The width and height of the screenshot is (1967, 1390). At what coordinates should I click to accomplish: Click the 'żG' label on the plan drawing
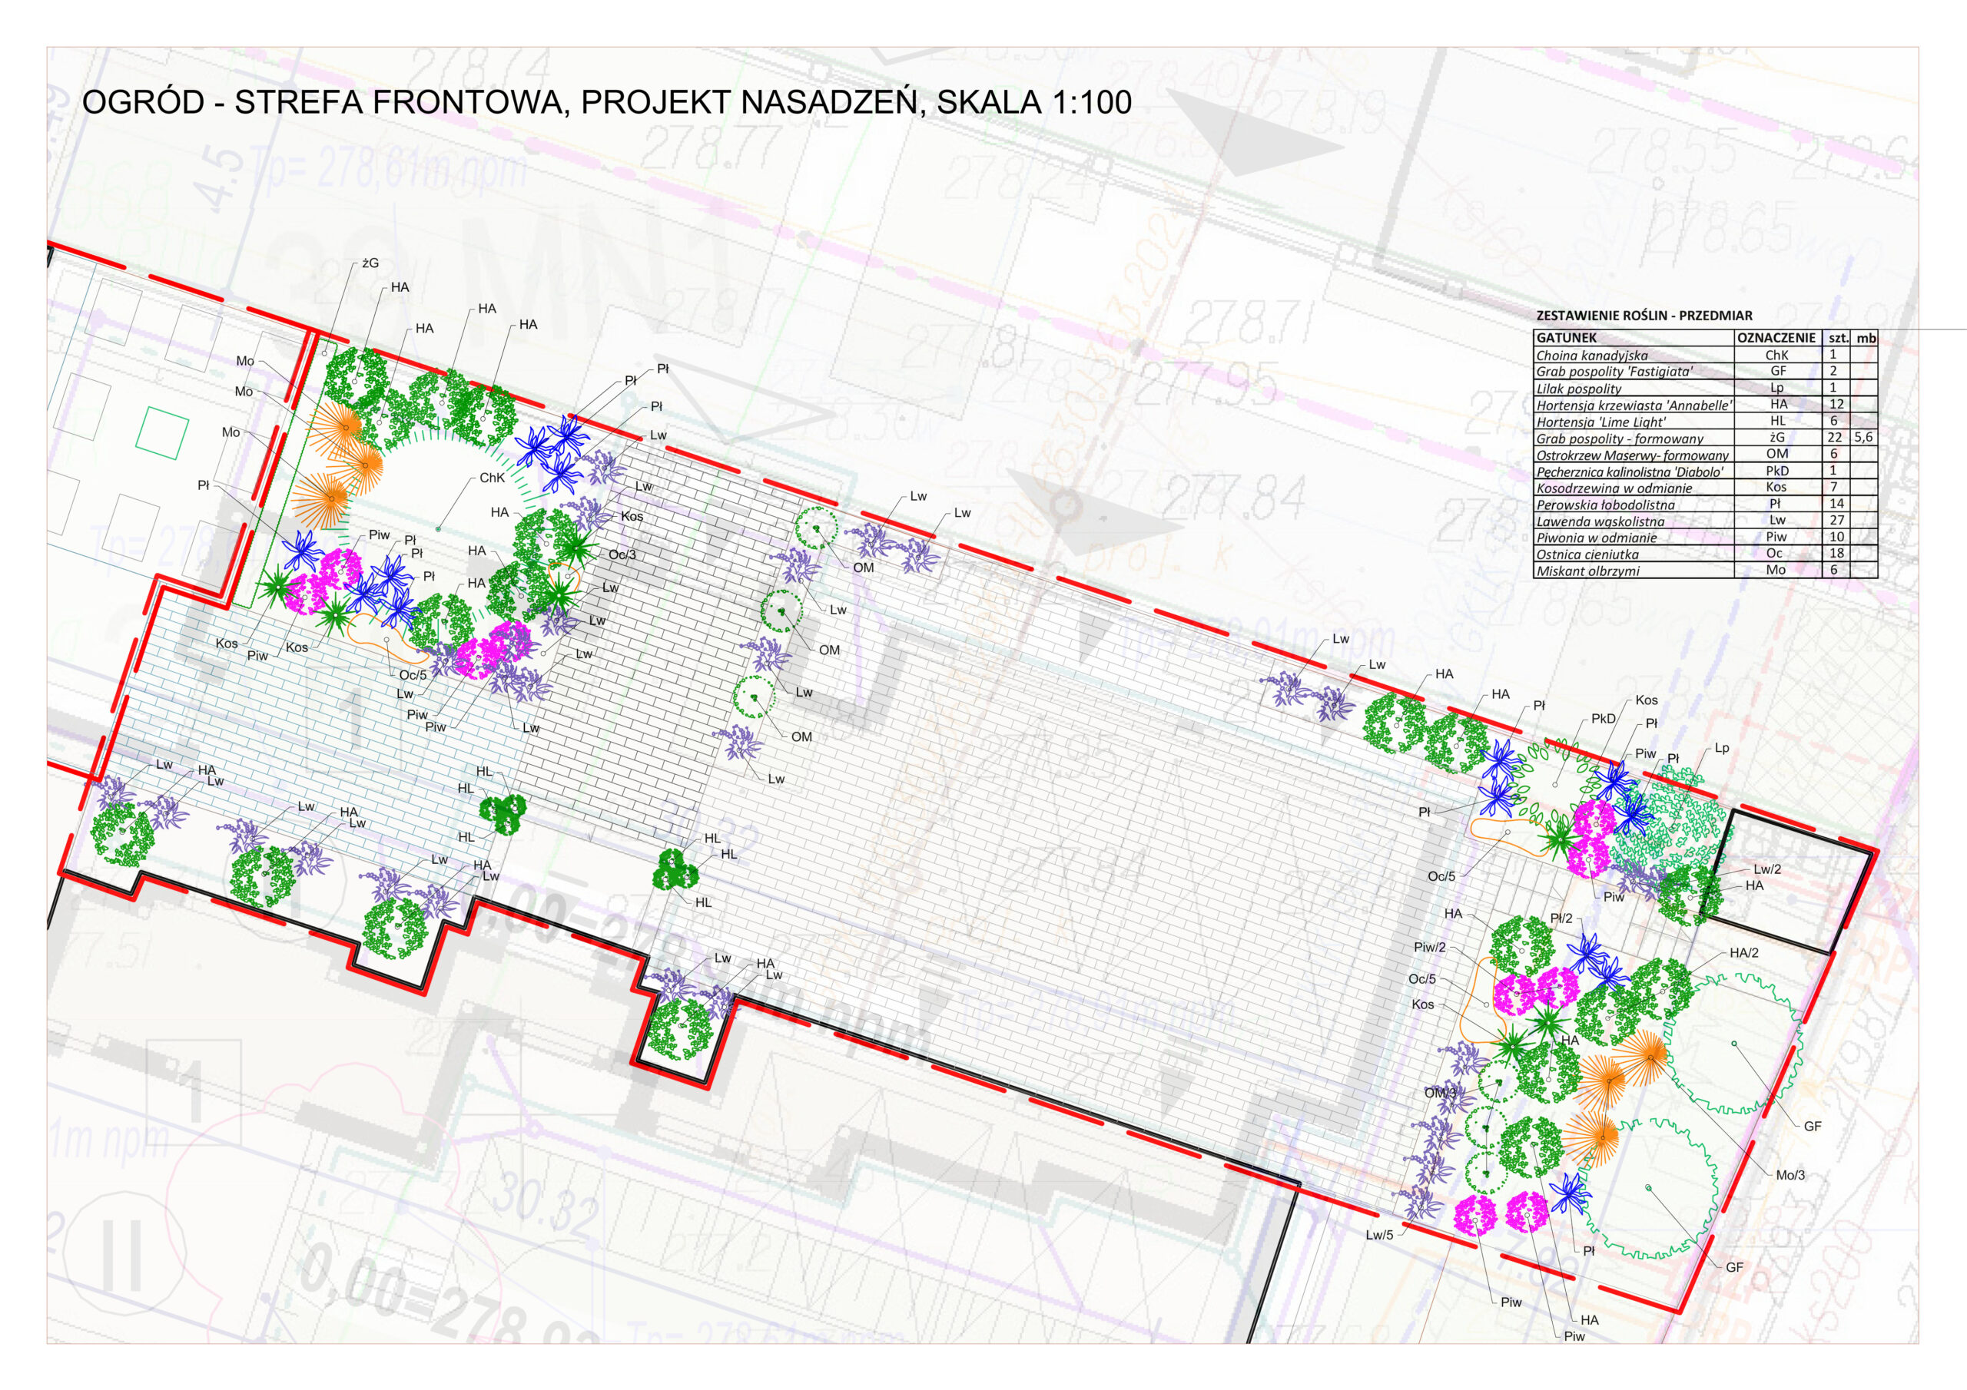coord(370,263)
